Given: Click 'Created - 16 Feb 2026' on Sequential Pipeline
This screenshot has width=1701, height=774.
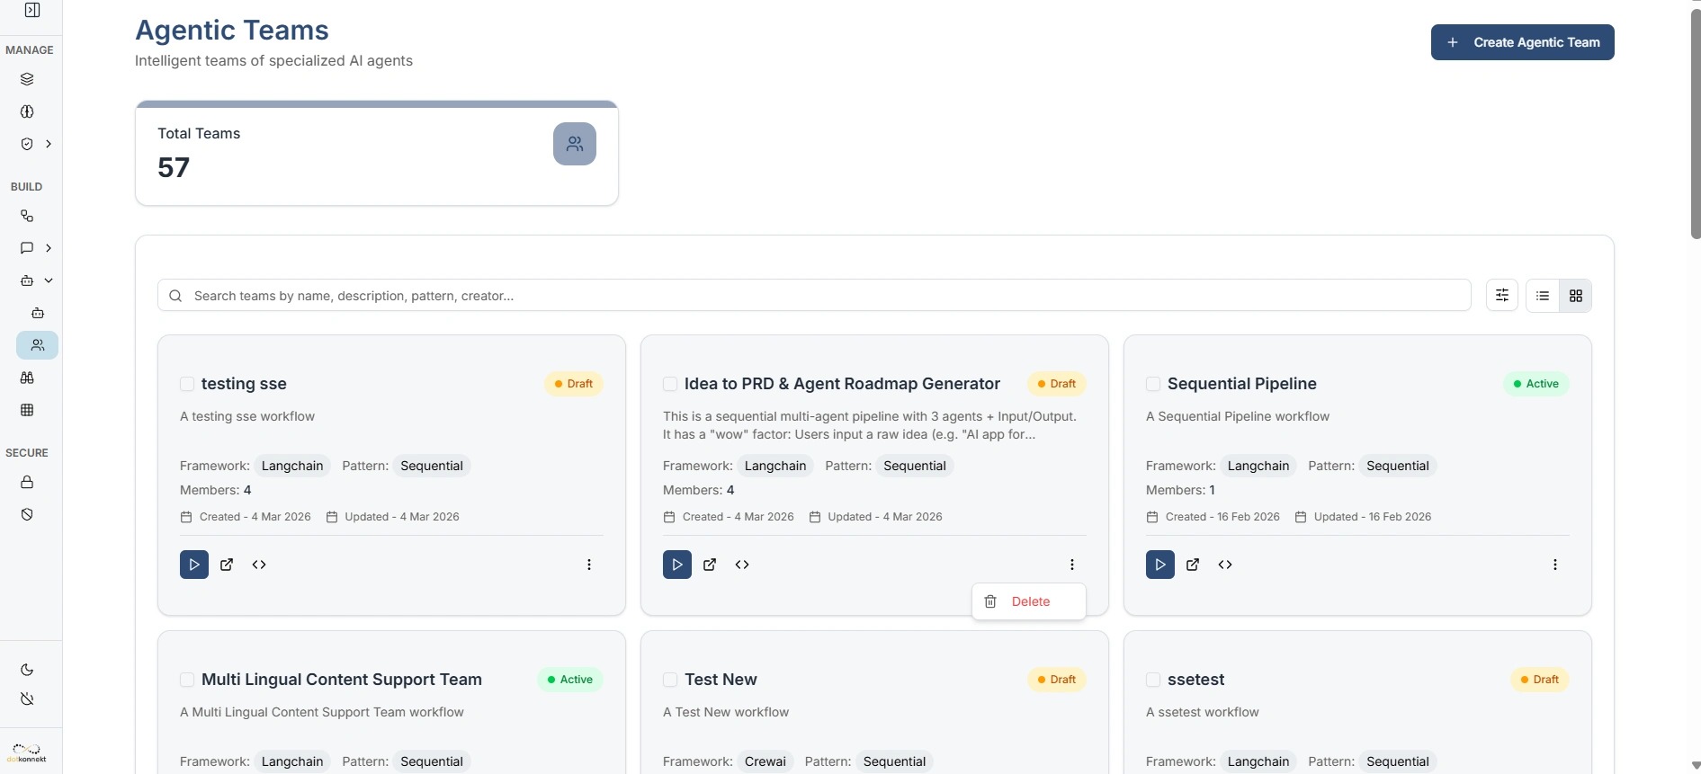Looking at the screenshot, I should tap(1222, 517).
